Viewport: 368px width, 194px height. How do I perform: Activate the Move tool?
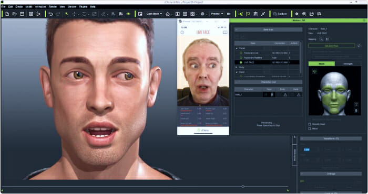[x=75, y=14]
